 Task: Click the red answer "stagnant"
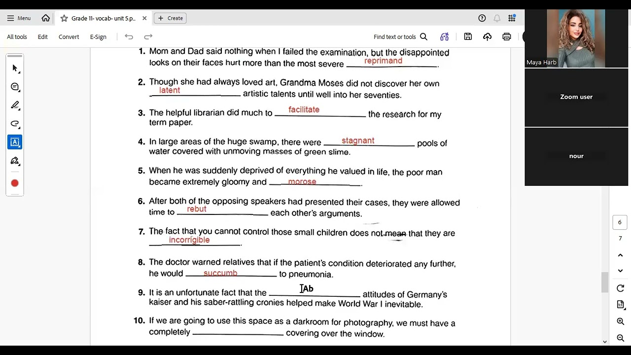click(x=358, y=141)
